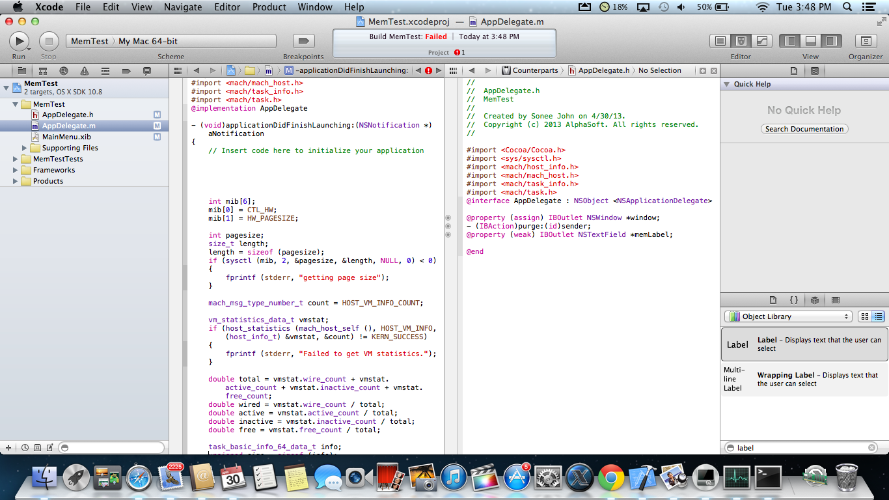This screenshot has width=889, height=500.
Task: Toggle the Breakpoints button
Action: (x=303, y=41)
